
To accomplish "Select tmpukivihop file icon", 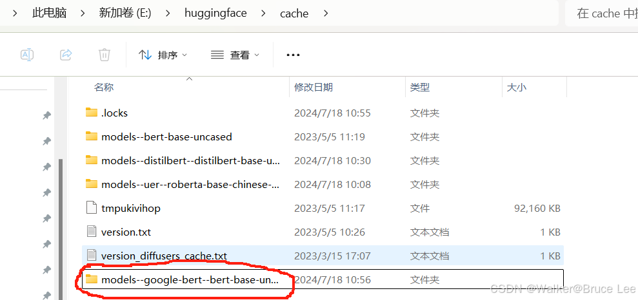I will (92, 208).
